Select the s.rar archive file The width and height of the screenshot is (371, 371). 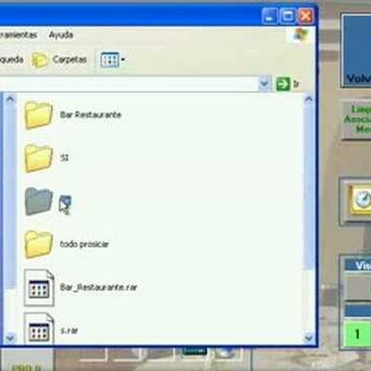pyautogui.click(x=39, y=329)
